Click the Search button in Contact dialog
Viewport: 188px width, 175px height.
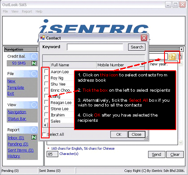[137, 47]
